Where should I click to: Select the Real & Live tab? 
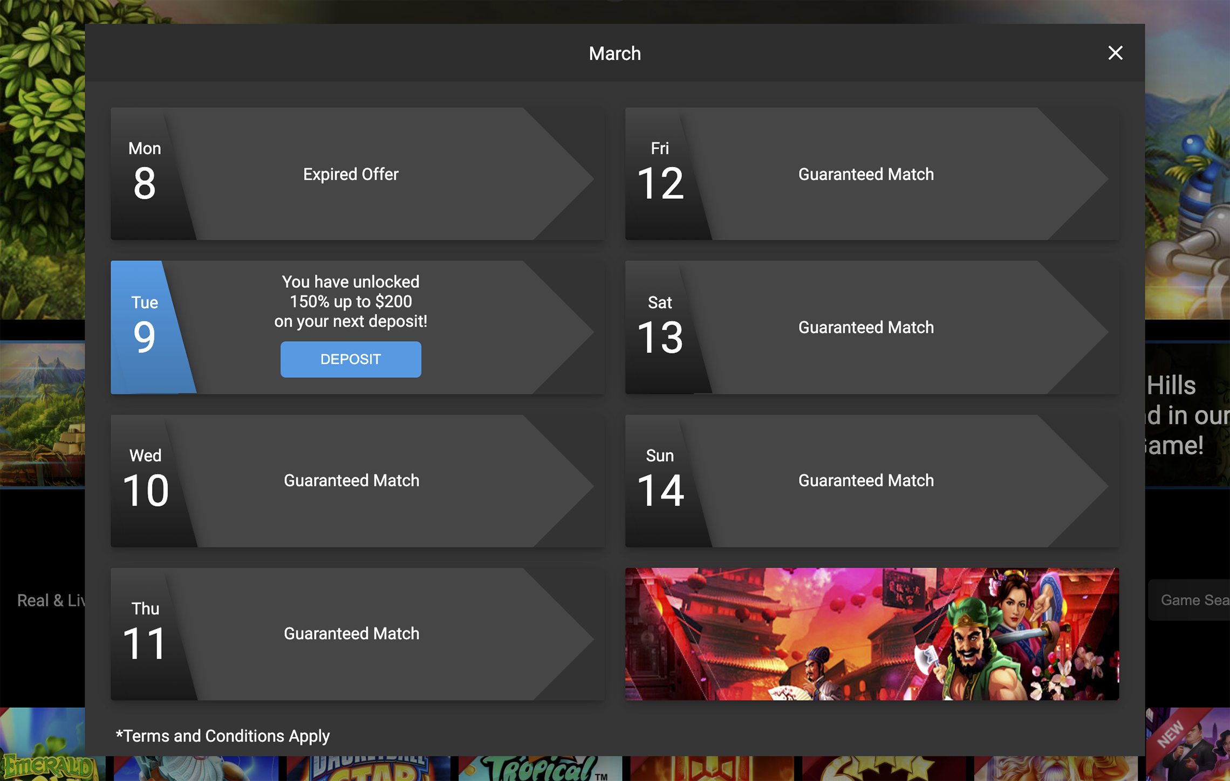coord(51,600)
